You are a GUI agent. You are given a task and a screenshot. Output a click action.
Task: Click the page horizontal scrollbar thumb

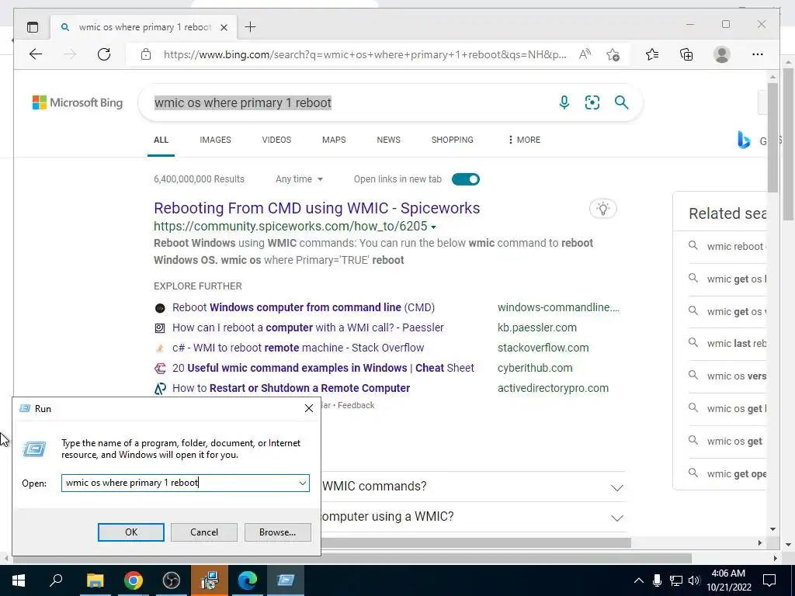pyautogui.click(x=476, y=542)
